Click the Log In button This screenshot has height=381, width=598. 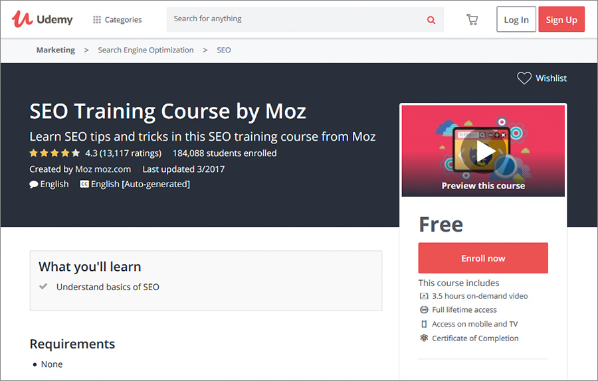[516, 19]
